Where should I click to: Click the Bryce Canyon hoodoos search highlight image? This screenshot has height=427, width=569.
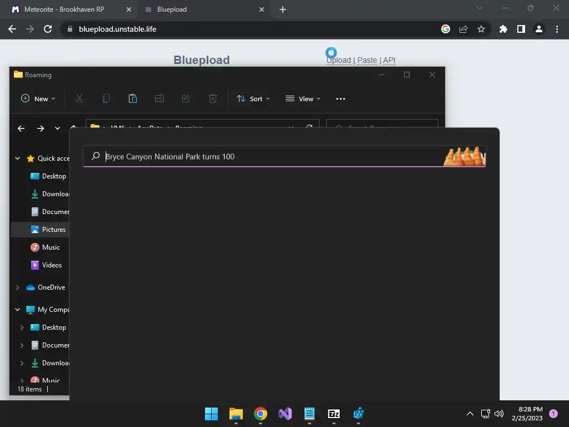click(x=465, y=156)
